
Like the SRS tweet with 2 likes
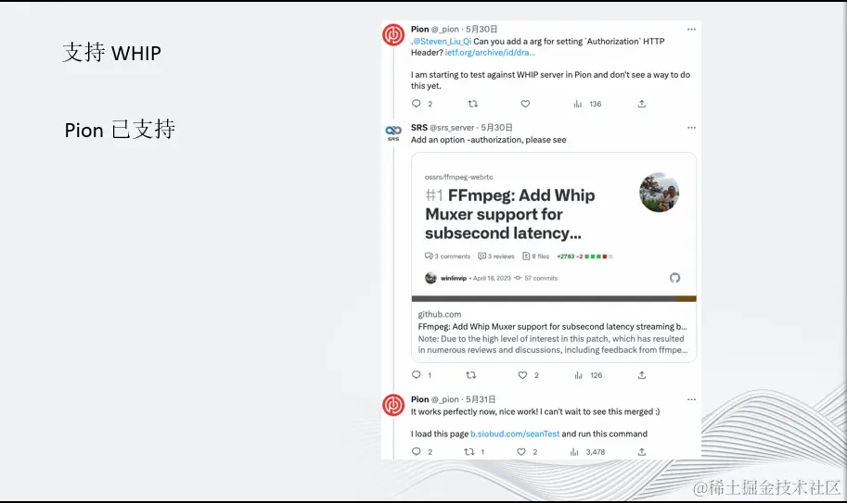click(x=522, y=375)
